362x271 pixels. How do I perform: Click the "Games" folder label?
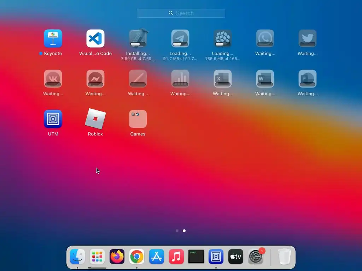138,134
